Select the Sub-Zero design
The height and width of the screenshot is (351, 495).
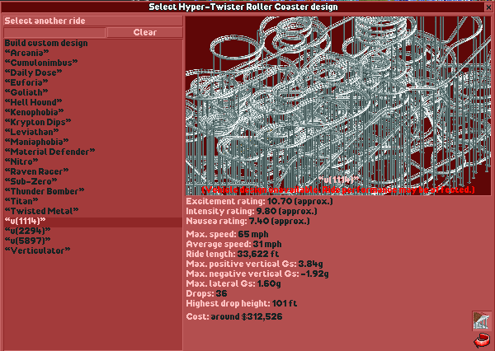[x=92, y=181]
